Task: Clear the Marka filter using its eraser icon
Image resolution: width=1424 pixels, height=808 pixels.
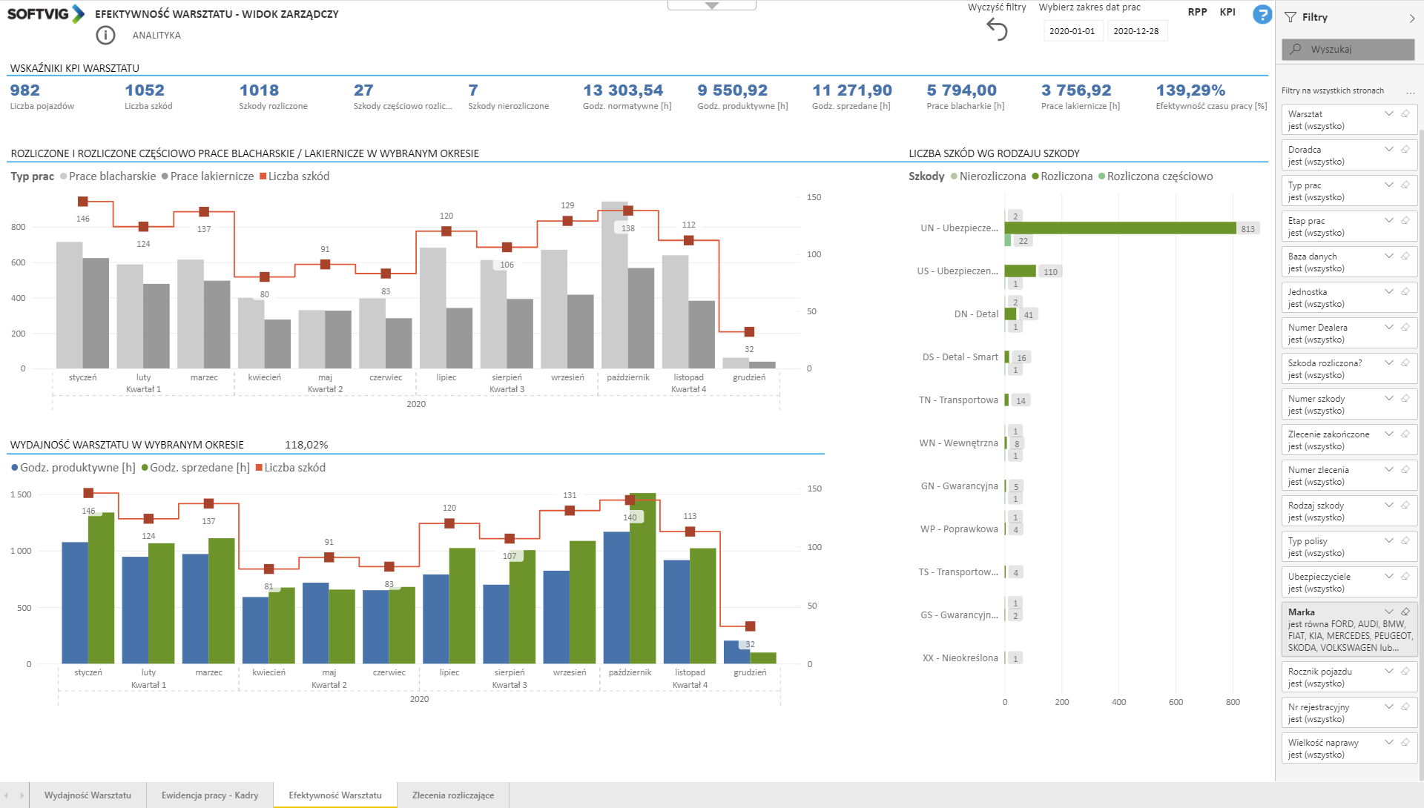Action: [1405, 612]
